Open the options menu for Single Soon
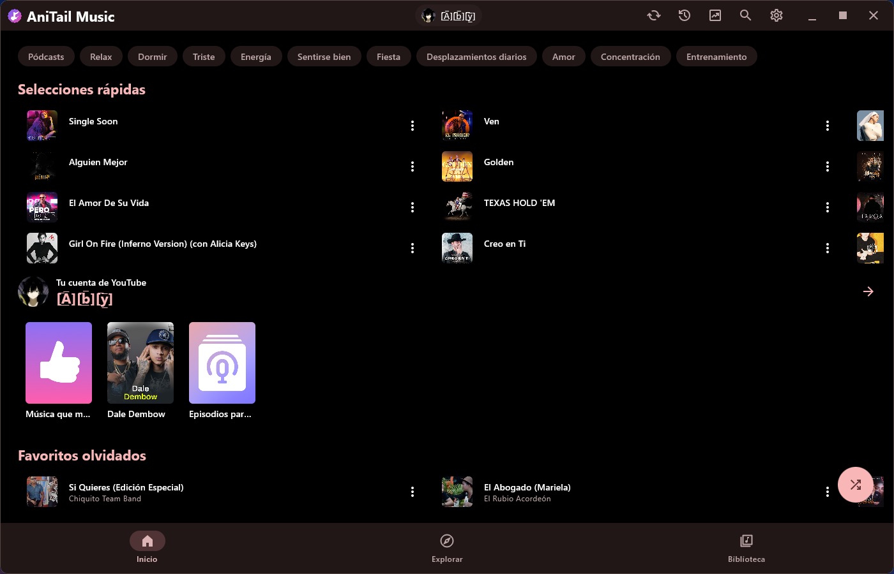Screen dimensions: 894x574 pos(413,126)
